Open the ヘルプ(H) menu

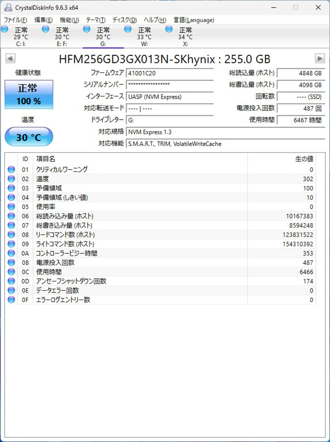click(x=155, y=20)
